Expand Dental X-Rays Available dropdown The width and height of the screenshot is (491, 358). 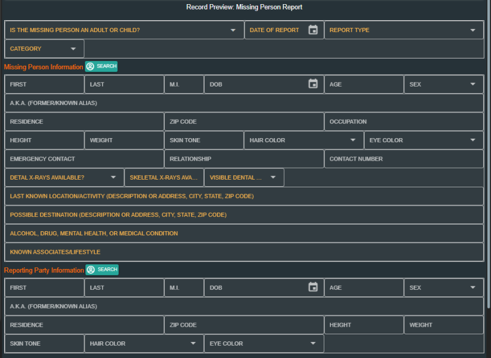coord(113,178)
